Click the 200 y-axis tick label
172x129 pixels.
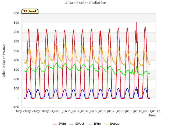point(16,79)
